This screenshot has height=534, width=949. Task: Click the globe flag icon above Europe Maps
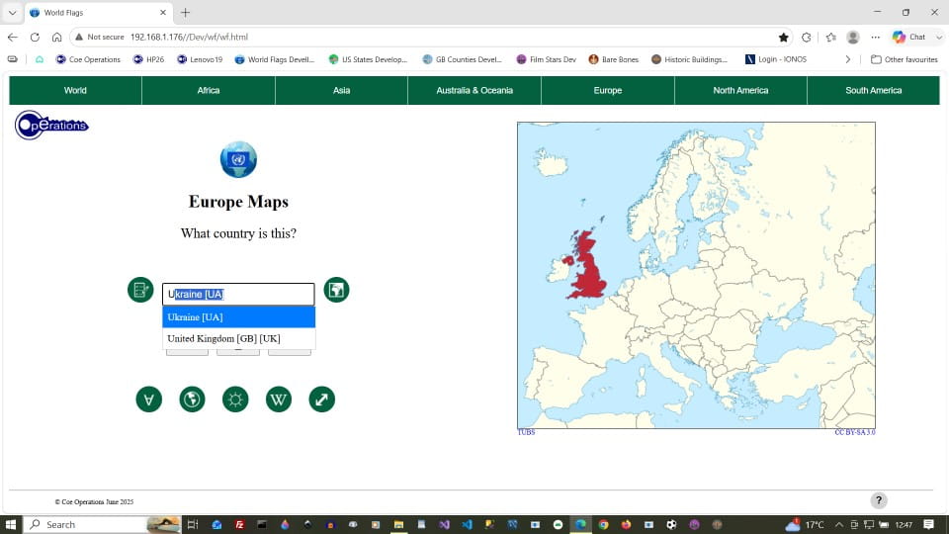click(238, 159)
